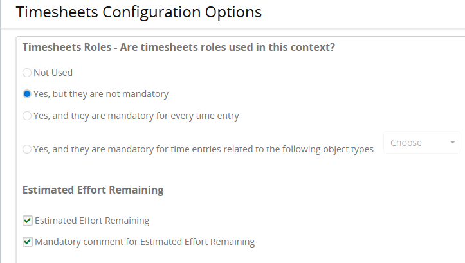Click the "Mandatory comment for Estimated Effort Remaining" label
Image resolution: width=465 pixels, height=263 pixels.
[145, 242]
